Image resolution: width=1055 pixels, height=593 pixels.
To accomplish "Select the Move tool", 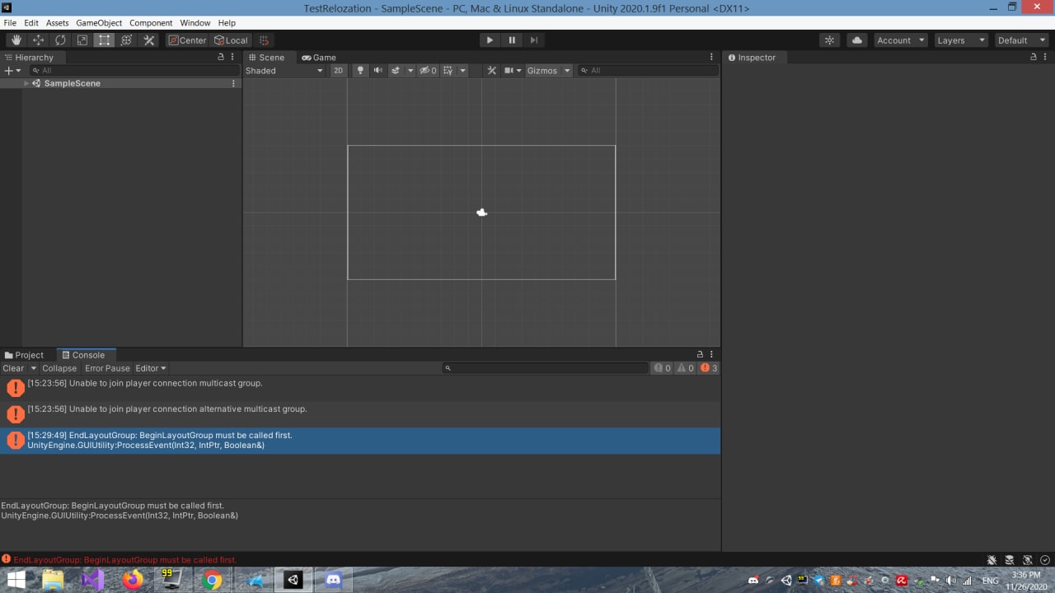I will [x=38, y=40].
